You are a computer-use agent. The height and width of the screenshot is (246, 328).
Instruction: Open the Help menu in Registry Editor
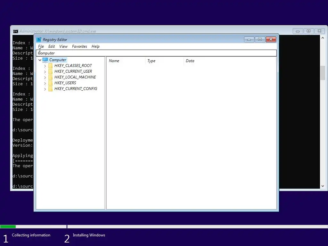click(95, 46)
